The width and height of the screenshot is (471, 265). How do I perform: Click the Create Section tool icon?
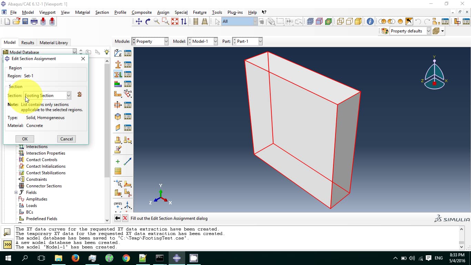coord(118,64)
